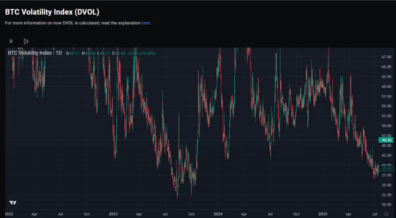Image resolution: width=396 pixels, height=218 pixels.
Task: Click the 35.00 price scale value
Action: (386, 185)
